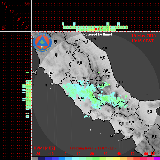Pick the yellow 40 dBZ color swatch
The width and height of the screenshot is (160, 160).
coord(116,158)
